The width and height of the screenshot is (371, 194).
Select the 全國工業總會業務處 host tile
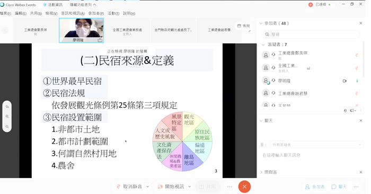coord(127,30)
